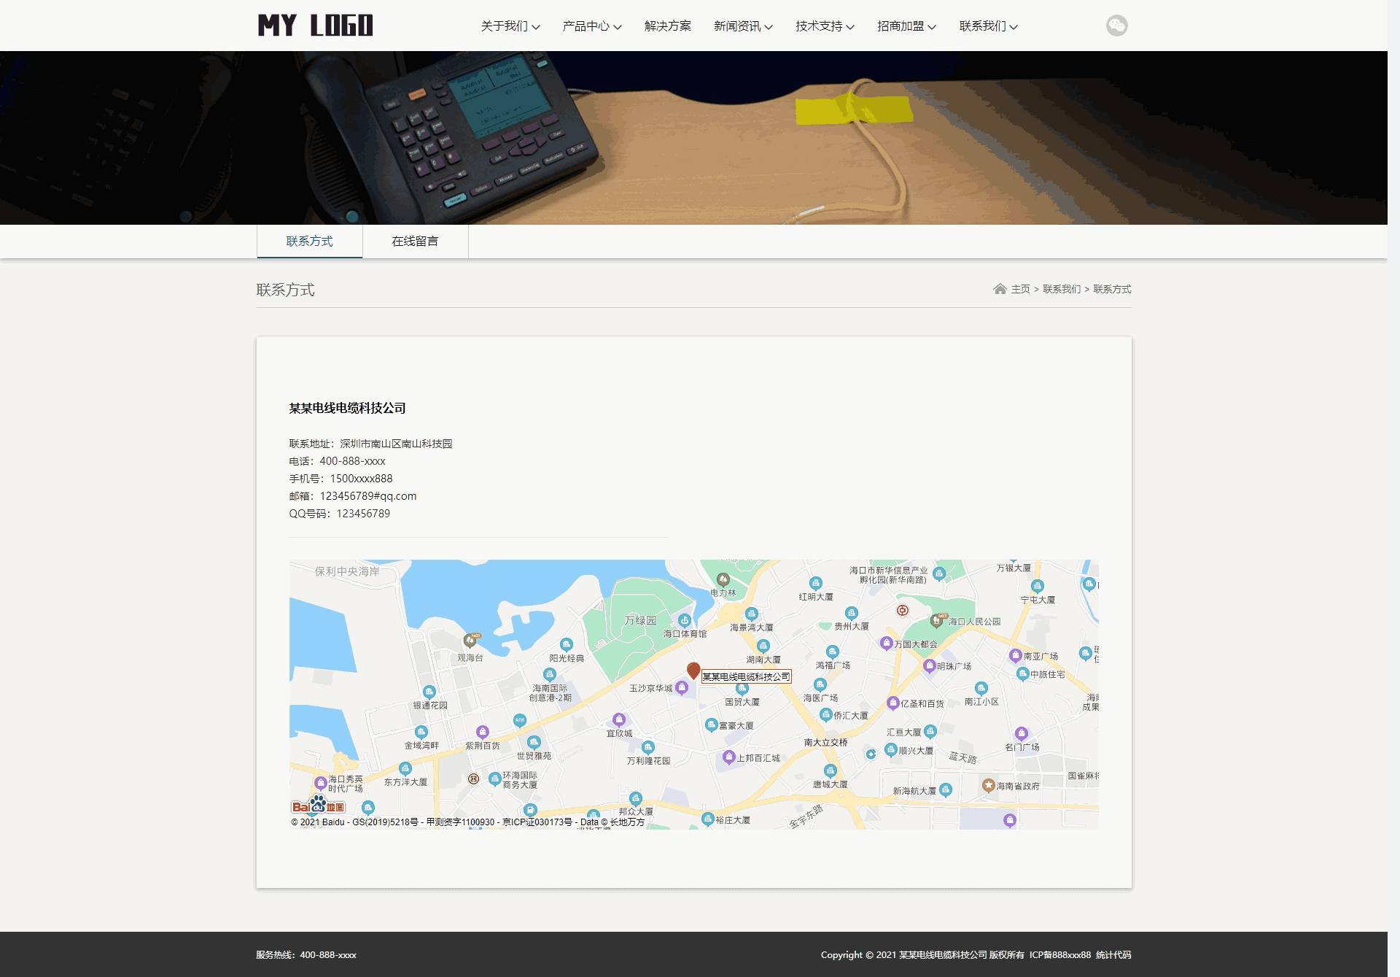Click 名门广场 purple marker icon

tap(1021, 733)
